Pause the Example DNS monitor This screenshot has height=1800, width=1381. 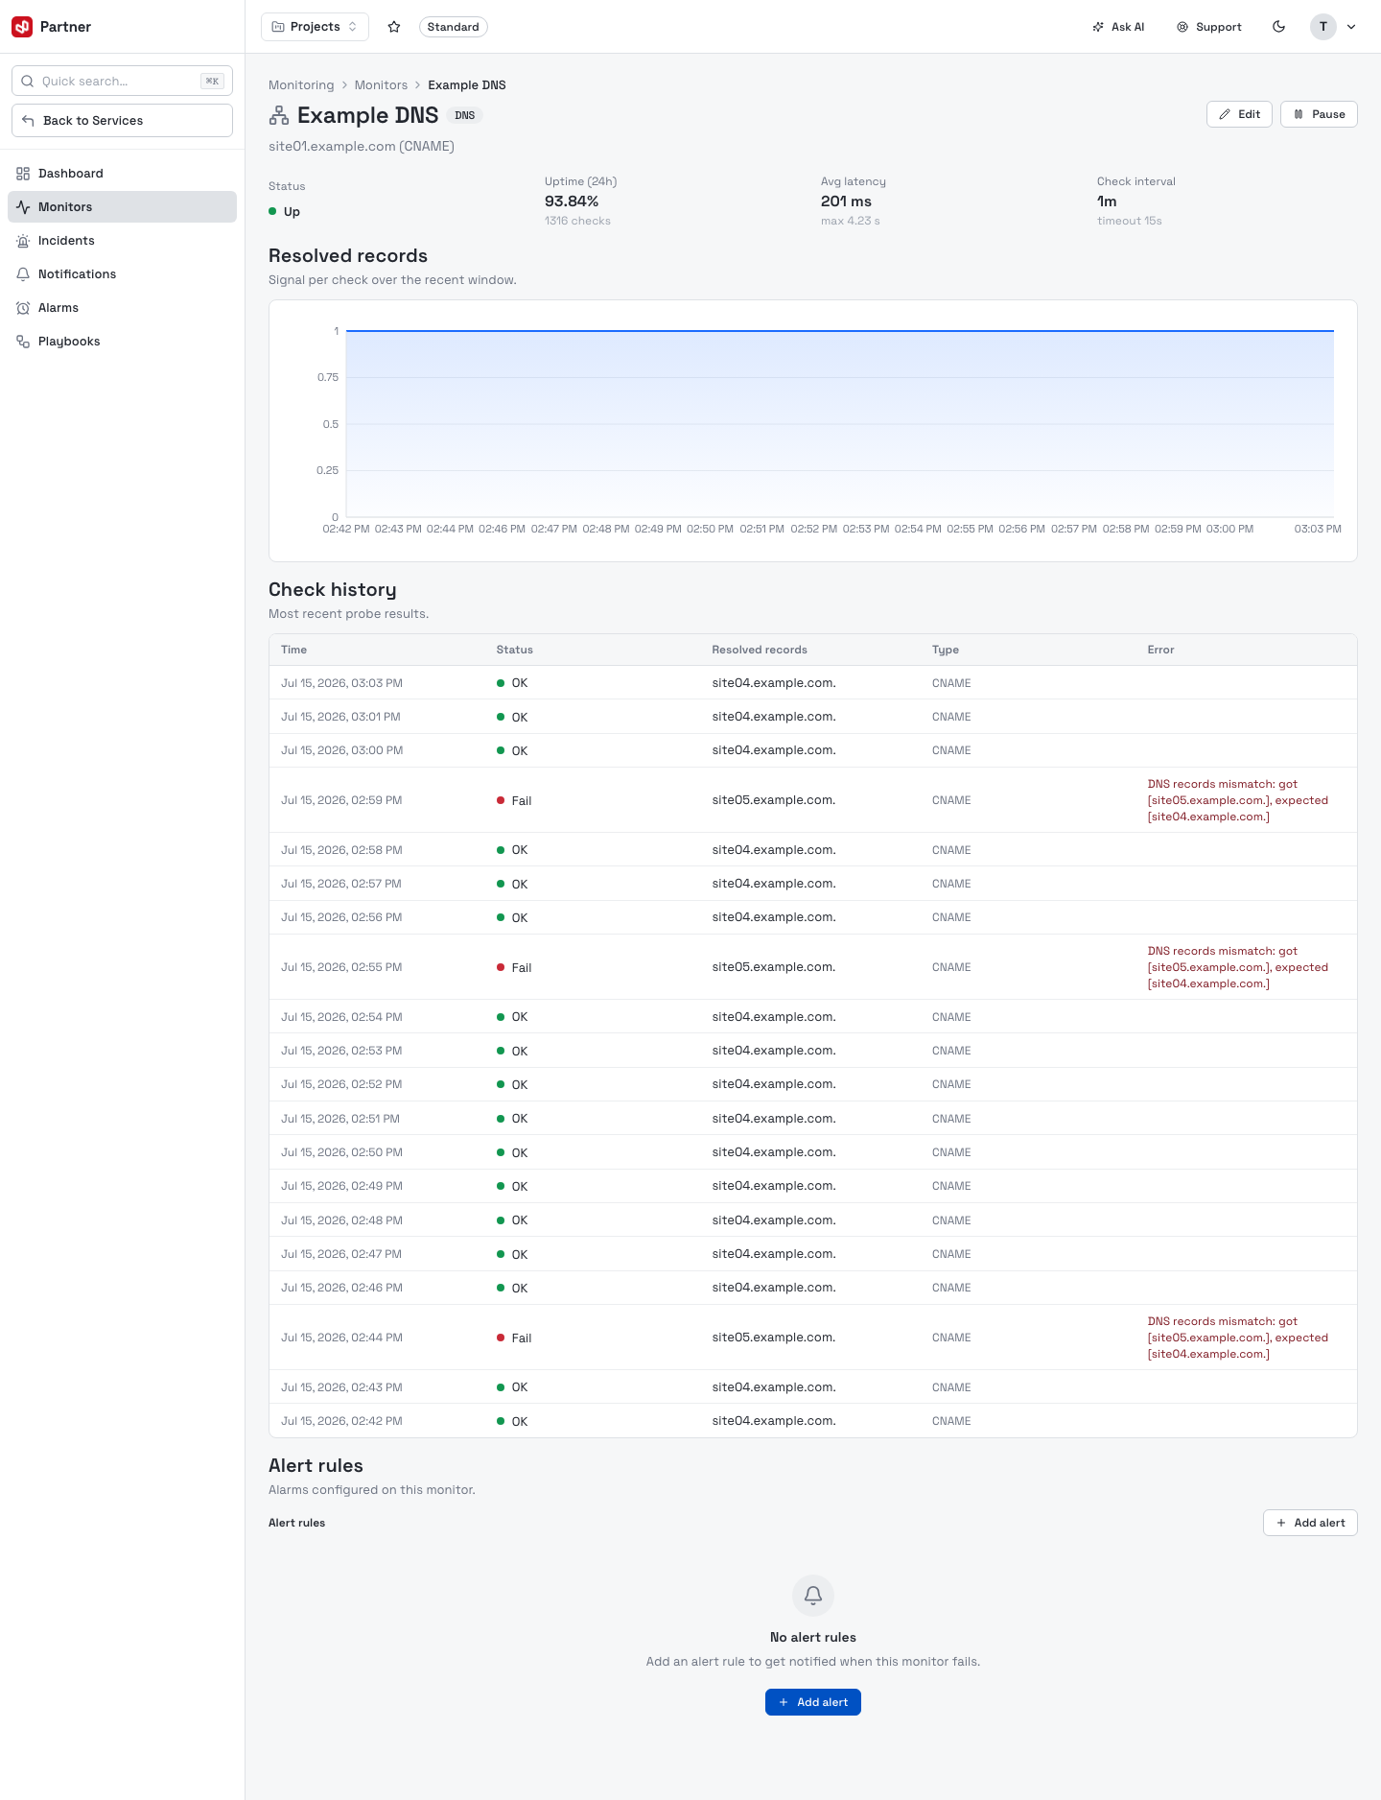coord(1319,114)
